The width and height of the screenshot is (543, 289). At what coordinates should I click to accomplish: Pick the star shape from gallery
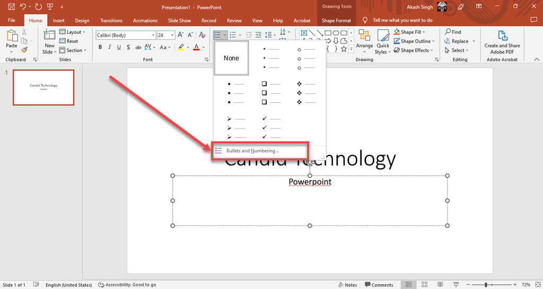(344, 49)
